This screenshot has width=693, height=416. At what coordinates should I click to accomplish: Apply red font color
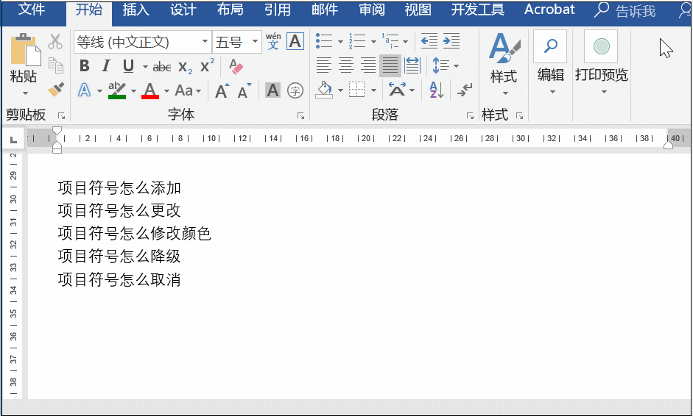150,90
